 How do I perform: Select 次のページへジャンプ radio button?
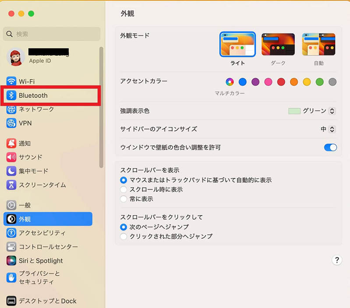[124, 227]
